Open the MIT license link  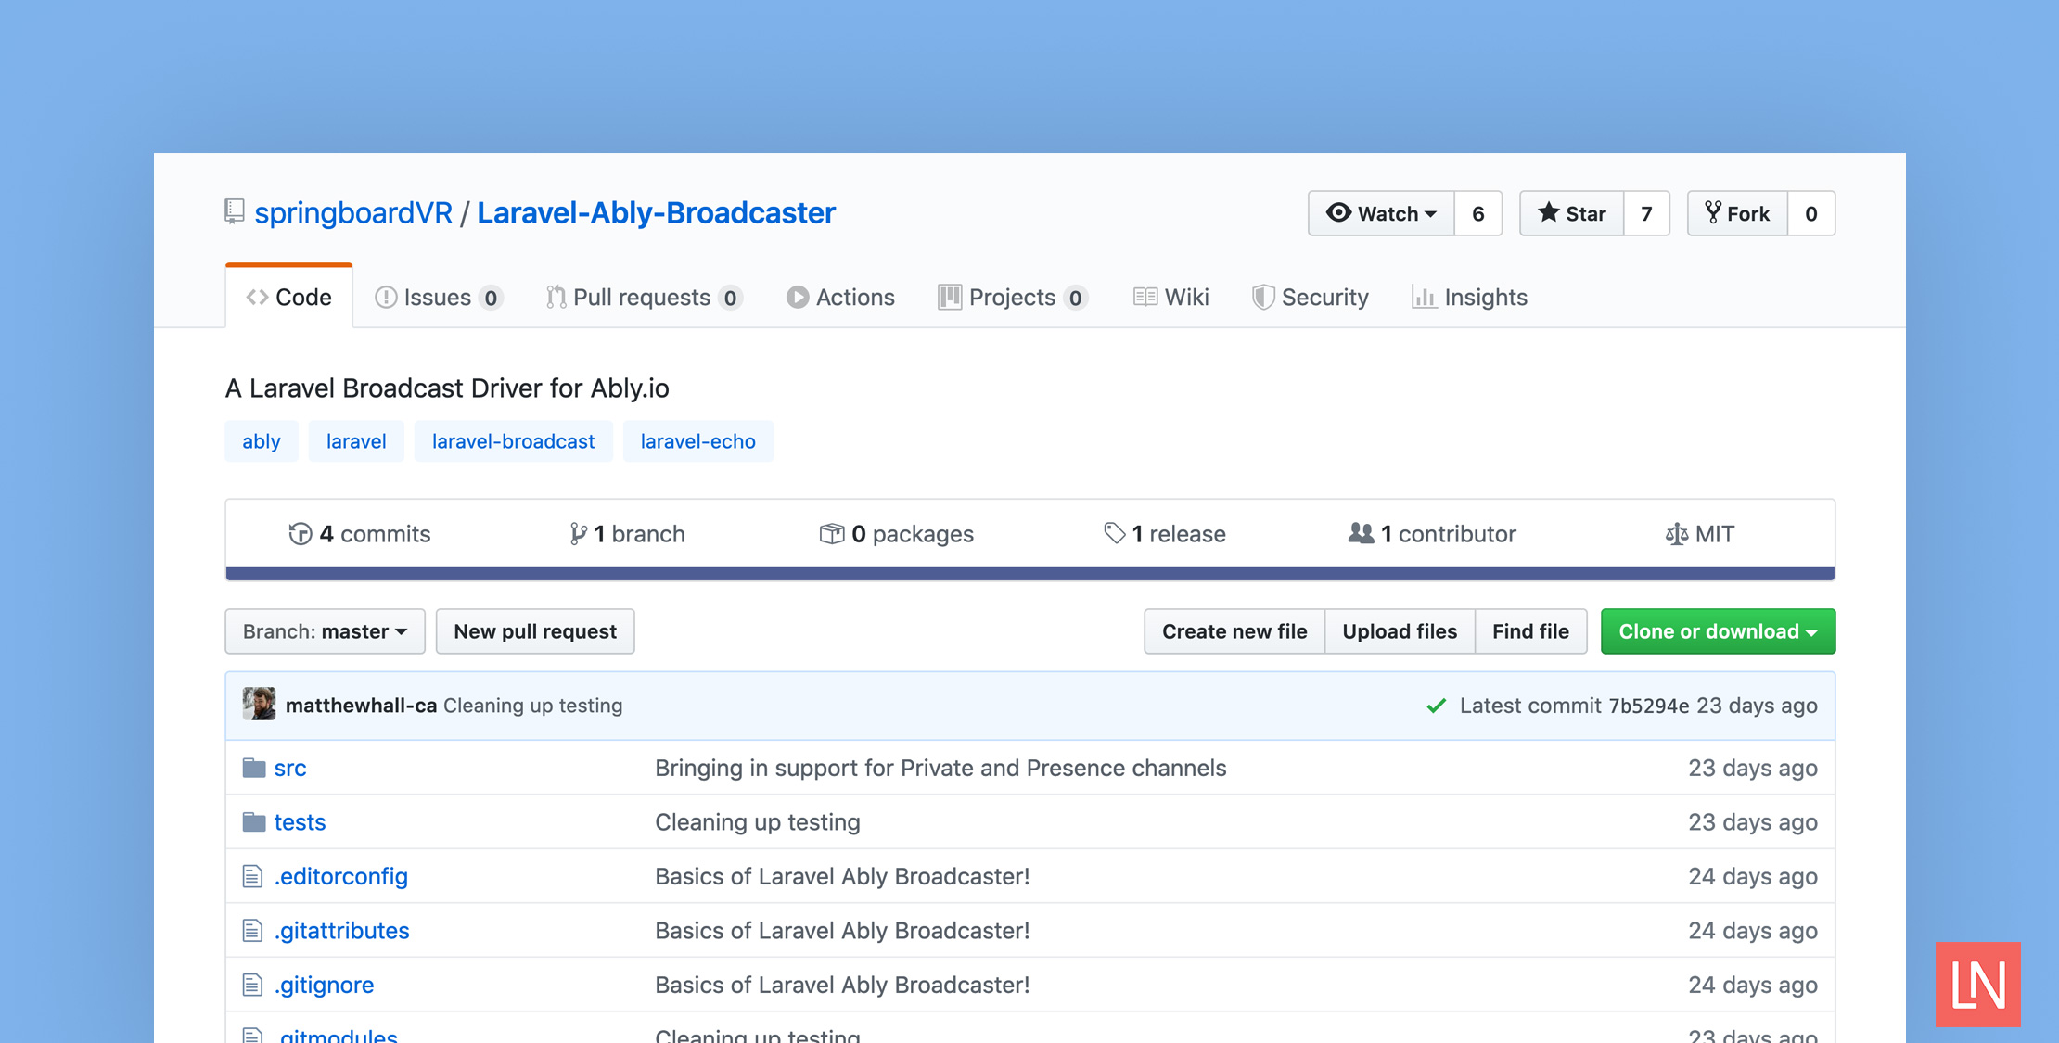(x=1700, y=534)
